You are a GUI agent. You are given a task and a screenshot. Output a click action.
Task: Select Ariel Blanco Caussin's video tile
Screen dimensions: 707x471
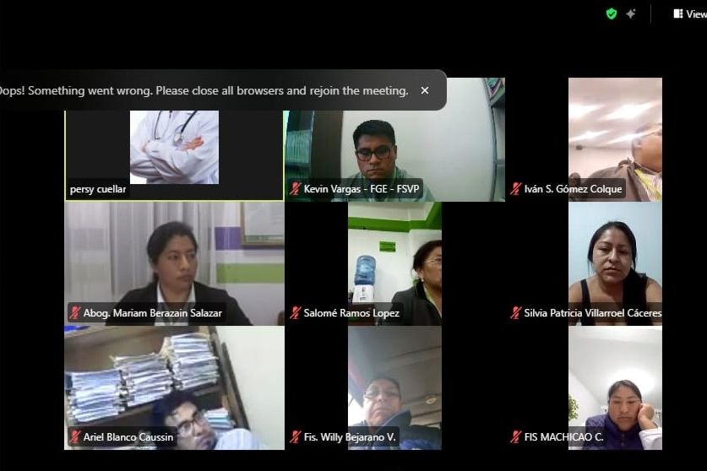[x=174, y=388]
